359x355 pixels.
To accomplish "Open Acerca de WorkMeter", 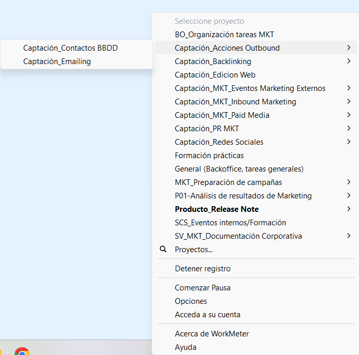I will 212,334.
